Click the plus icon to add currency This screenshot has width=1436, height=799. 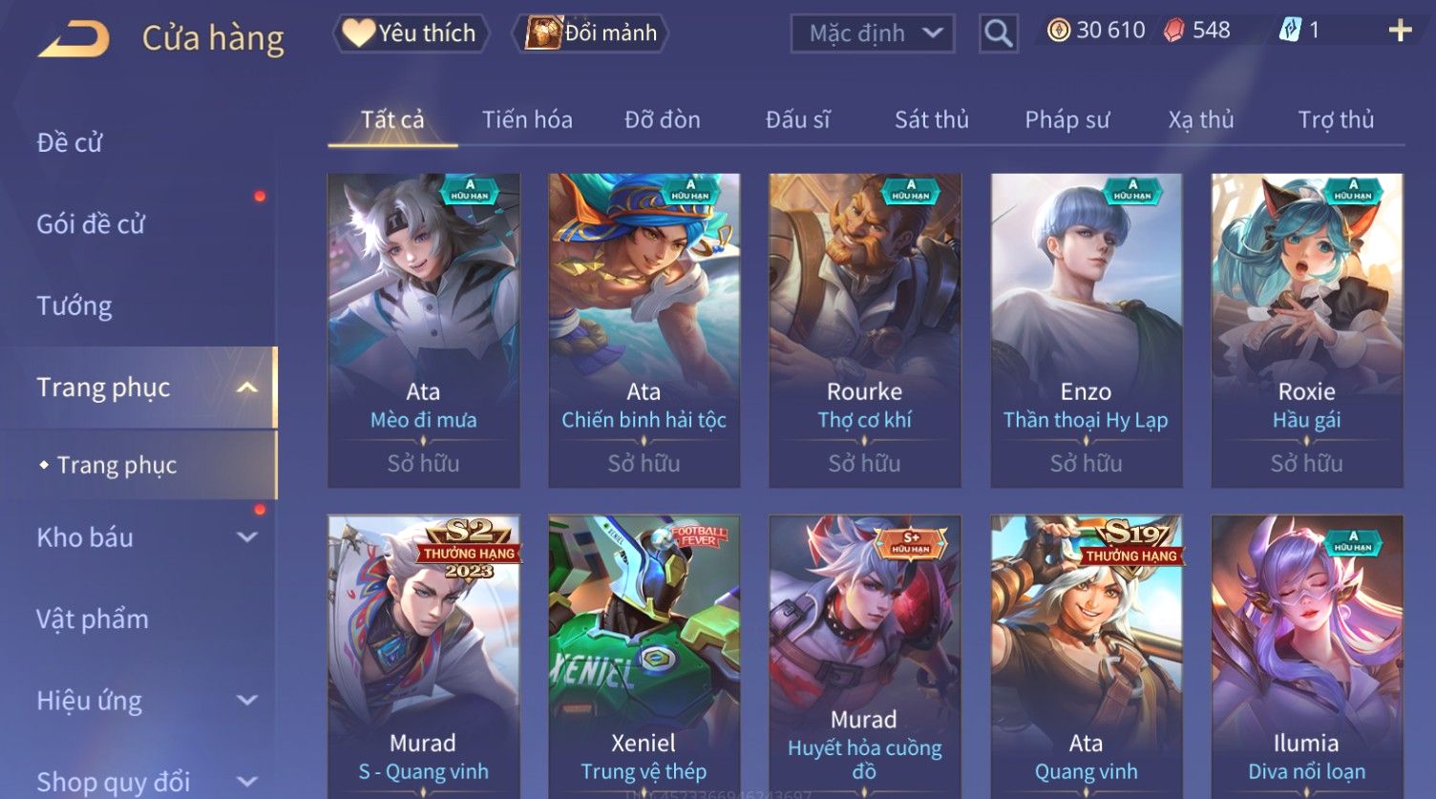1400,31
